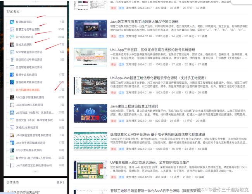The width and height of the screenshot is (252, 194).
Task: Open the 医院信息化云HIS平台源码 article thumbnail
Action: click(x=90, y=141)
